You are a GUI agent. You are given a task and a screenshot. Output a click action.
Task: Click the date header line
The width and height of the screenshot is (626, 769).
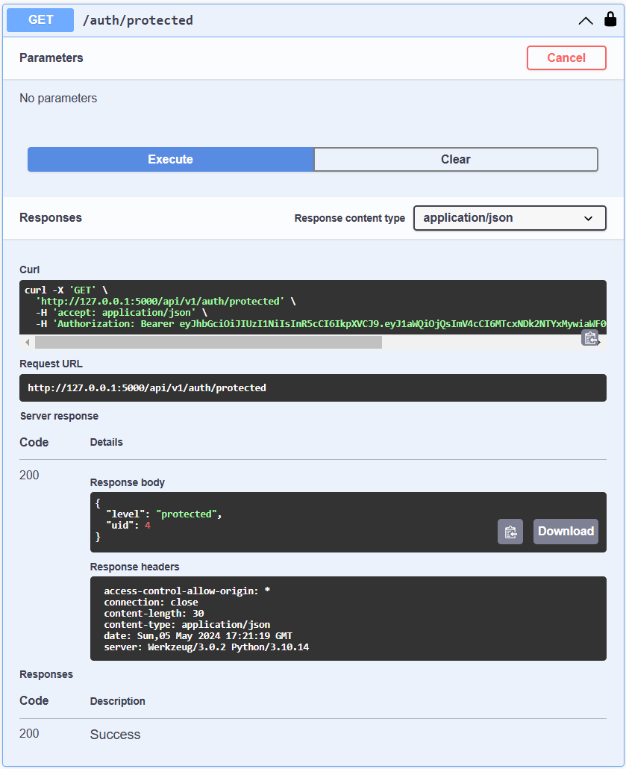pos(198,635)
